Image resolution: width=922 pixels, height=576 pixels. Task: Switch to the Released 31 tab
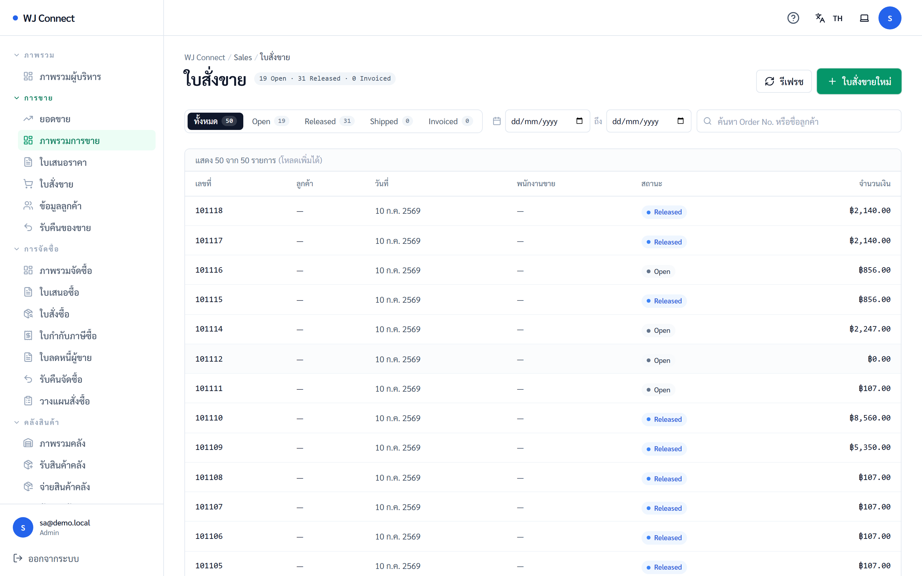pos(329,121)
